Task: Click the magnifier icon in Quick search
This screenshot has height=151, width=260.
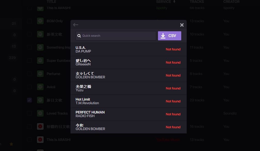Action: tap(79, 36)
